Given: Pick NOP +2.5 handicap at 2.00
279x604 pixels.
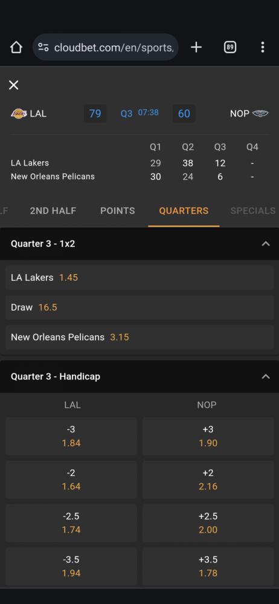Looking at the screenshot, I should [208, 522].
